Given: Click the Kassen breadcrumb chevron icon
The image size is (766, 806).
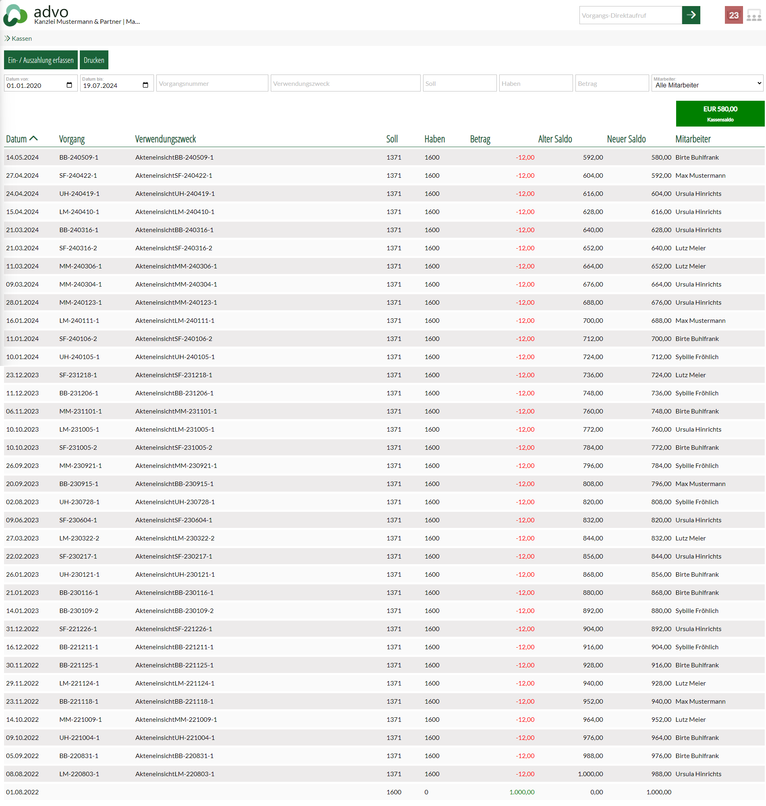Looking at the screenshot, I should (x=7, y=38).
